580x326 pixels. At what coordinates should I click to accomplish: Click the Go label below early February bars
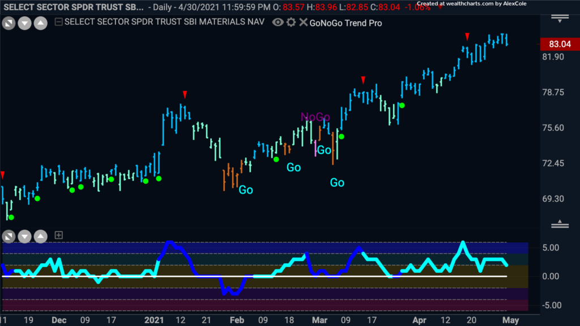tap(246, 190)
